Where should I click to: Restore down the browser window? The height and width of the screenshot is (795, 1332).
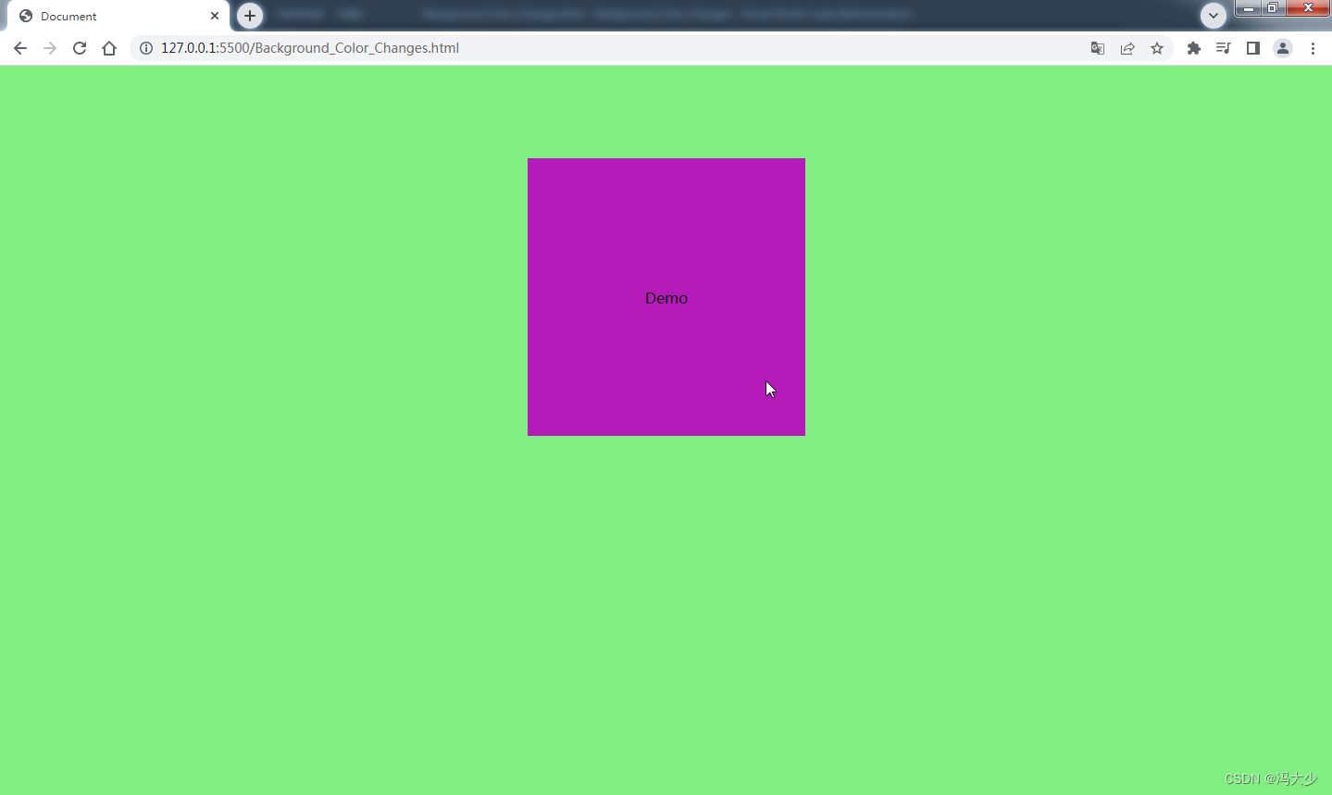click(1273, 8)
